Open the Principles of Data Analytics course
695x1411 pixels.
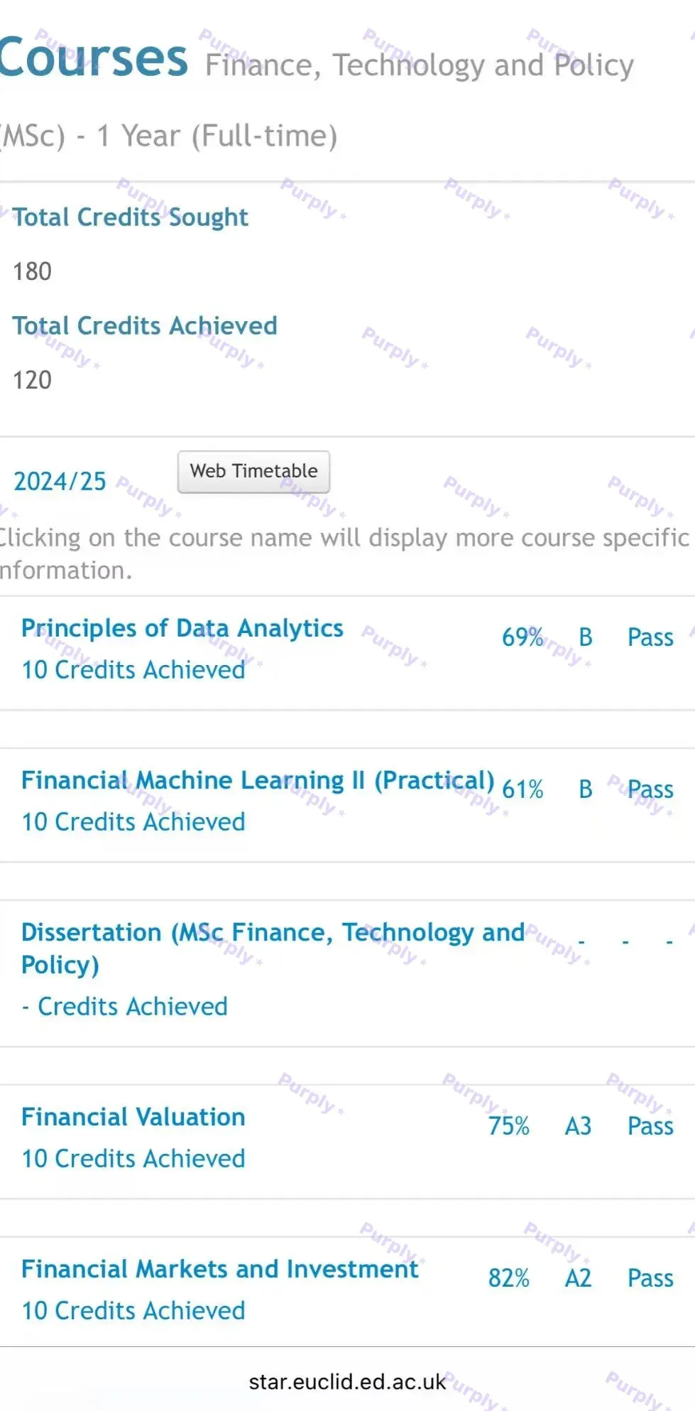[x=182, y=628]
